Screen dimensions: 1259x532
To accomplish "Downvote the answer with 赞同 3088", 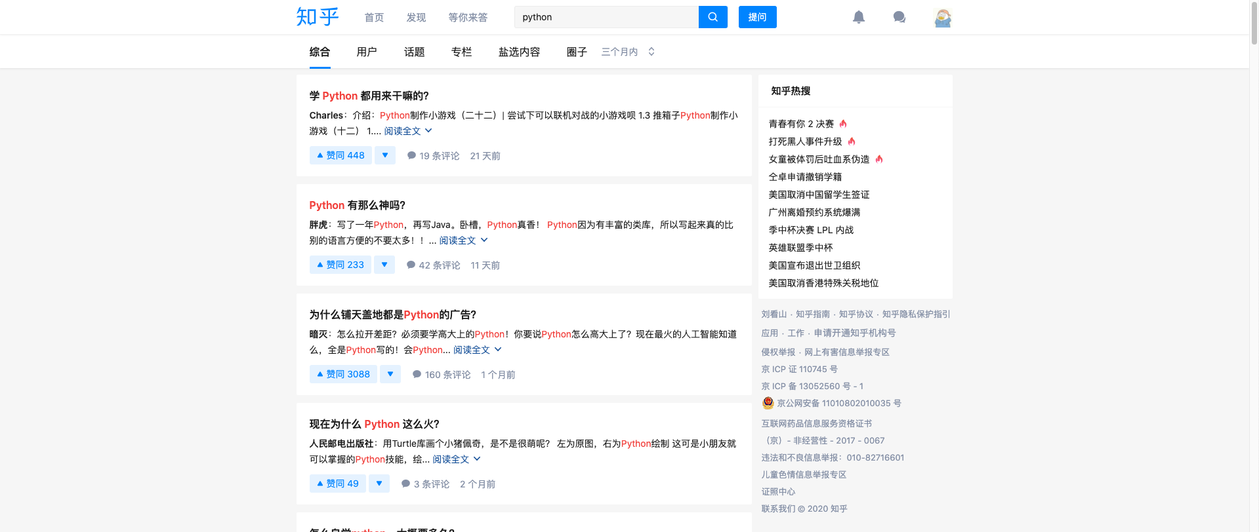I will tap(390, 374).
